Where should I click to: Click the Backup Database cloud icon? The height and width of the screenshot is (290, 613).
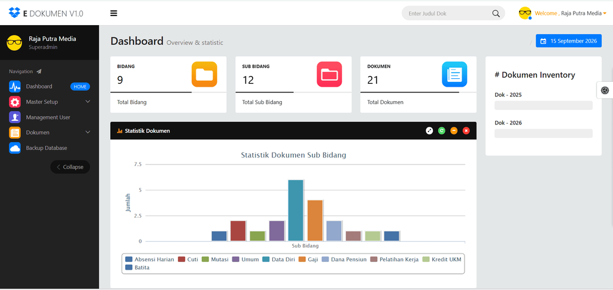15,148
